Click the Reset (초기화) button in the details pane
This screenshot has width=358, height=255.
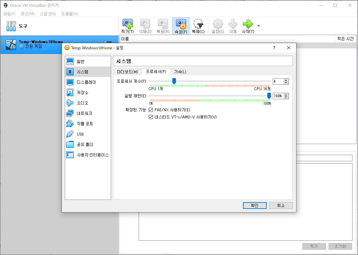pyautogui.click(x=340, y=246)
